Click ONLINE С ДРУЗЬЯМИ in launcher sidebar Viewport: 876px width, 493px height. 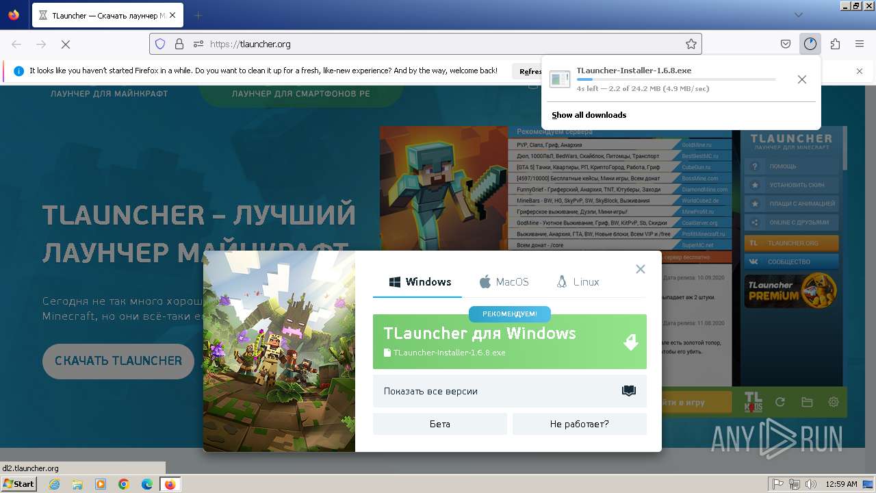[793, 223]
